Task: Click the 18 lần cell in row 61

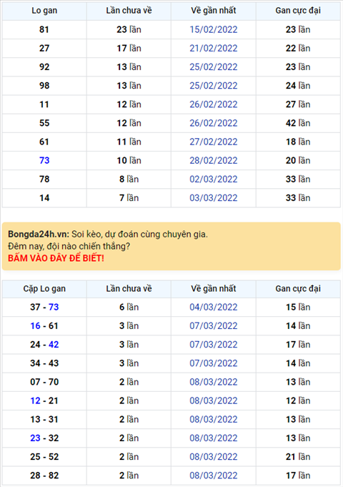Action: click(298, 142)
